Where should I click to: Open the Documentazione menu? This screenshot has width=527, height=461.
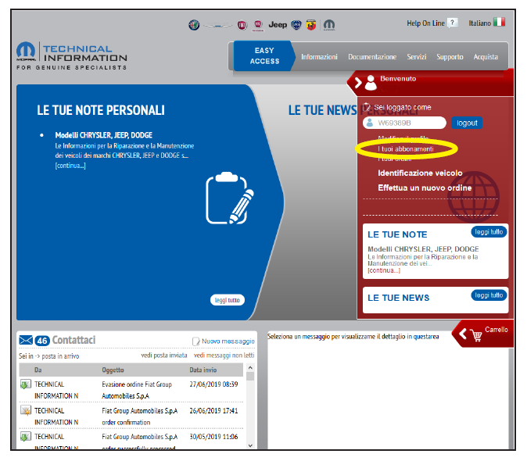(372, 57)
